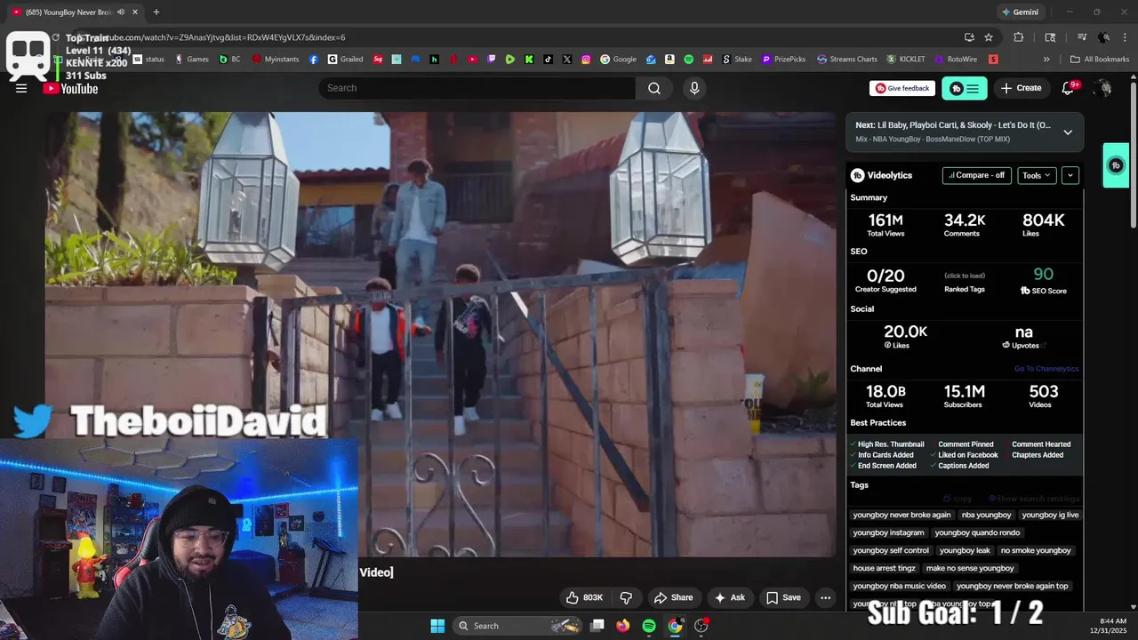Bookmark this page with the star icon
This screenshot has width=1138, height=640.
click(989, 37)
